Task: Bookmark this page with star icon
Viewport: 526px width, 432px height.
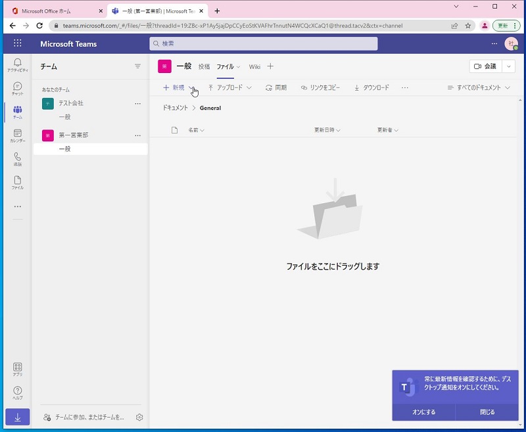Action: click(x=467, y=26)
